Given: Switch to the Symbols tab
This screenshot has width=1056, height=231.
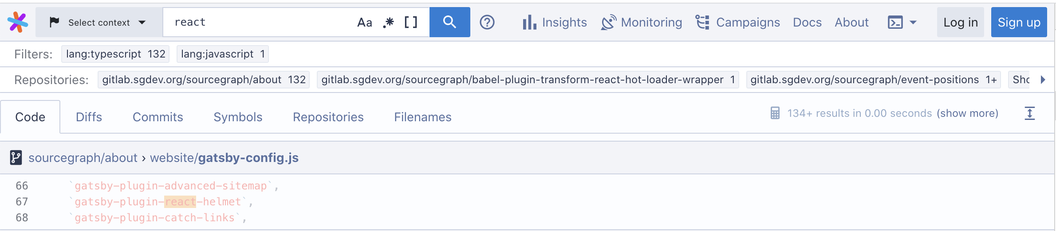Looking at the screenshot, I should (x=238, y=117).
